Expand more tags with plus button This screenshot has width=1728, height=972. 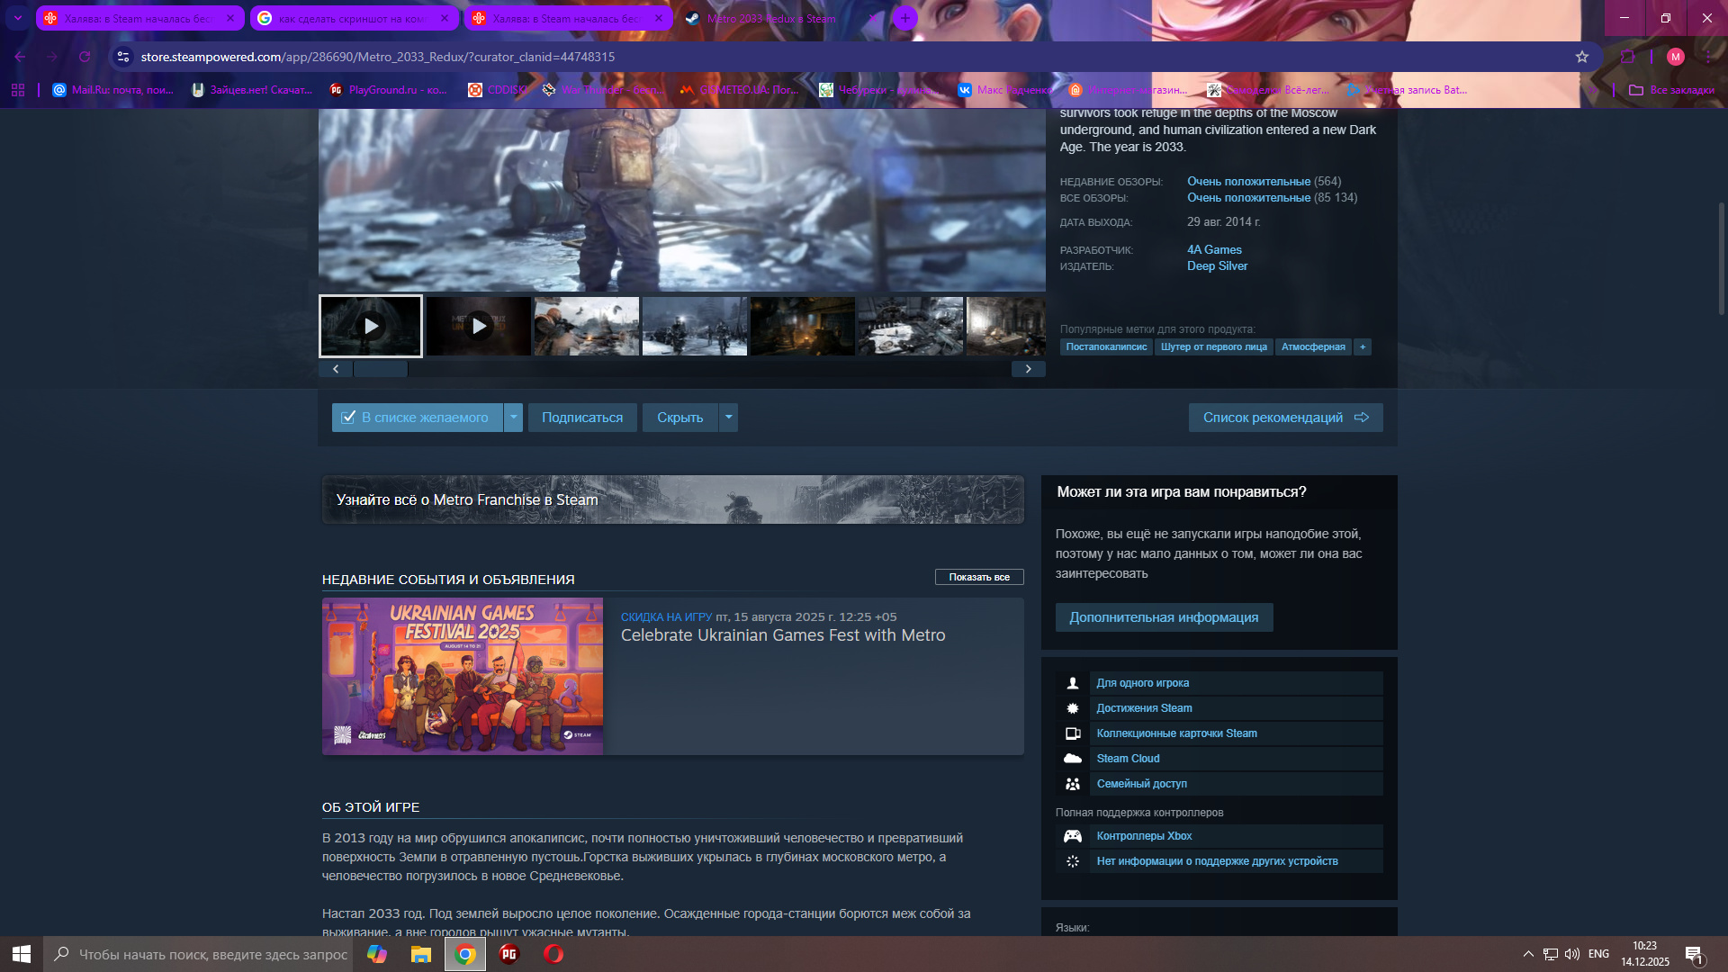tap(1363, 346)
